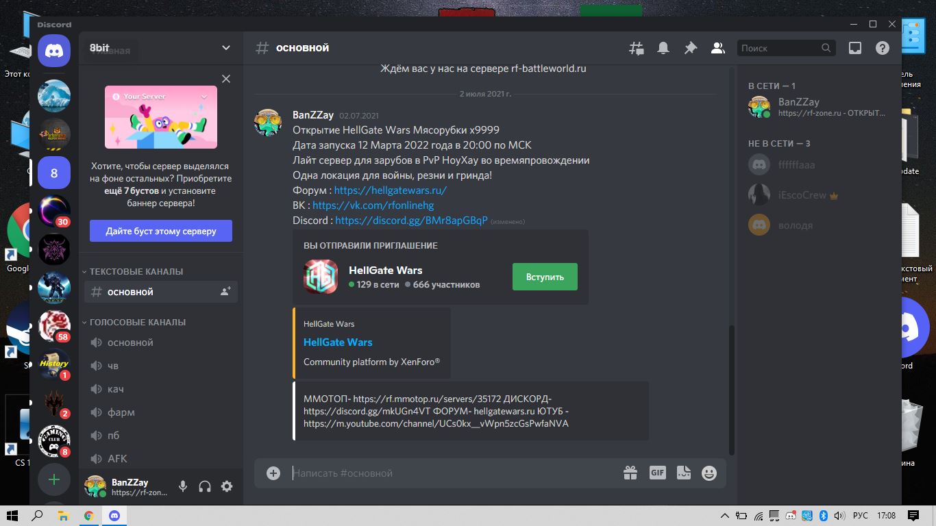Click the 'Дайте буст этому серверу' button

coord(161,231)
